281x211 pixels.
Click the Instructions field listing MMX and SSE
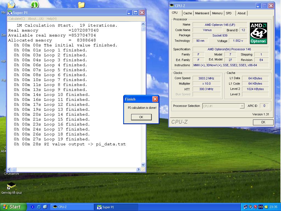coord(231,65)
